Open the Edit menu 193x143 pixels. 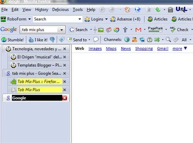click(x=15, y=10)
